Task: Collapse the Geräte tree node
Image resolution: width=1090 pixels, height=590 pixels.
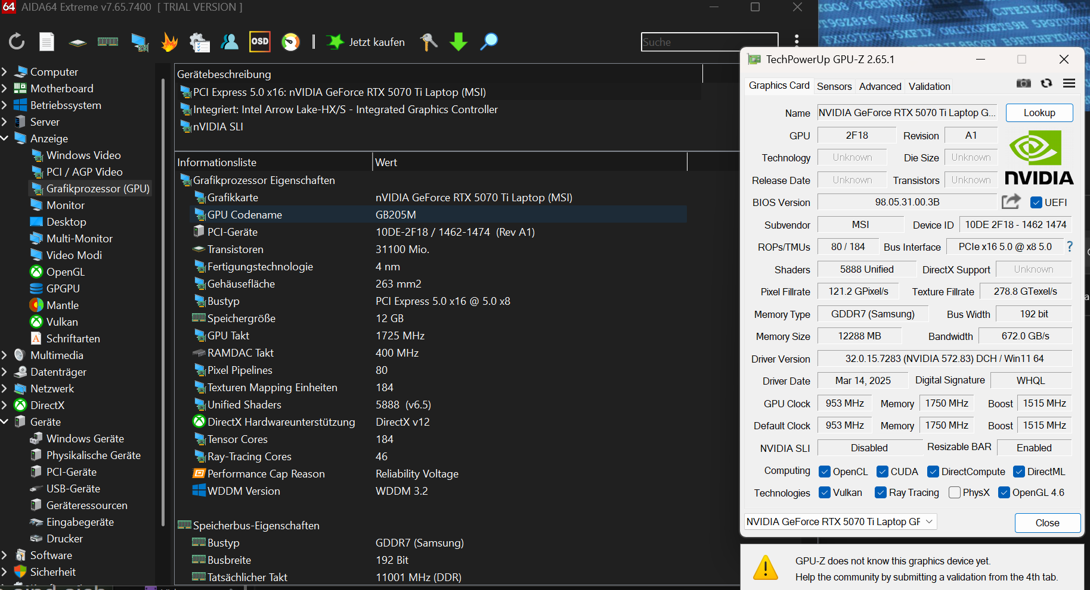Action: pos(5,422)
